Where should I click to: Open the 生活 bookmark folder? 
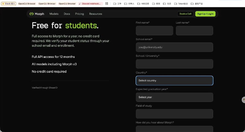(x=167, y=4)
